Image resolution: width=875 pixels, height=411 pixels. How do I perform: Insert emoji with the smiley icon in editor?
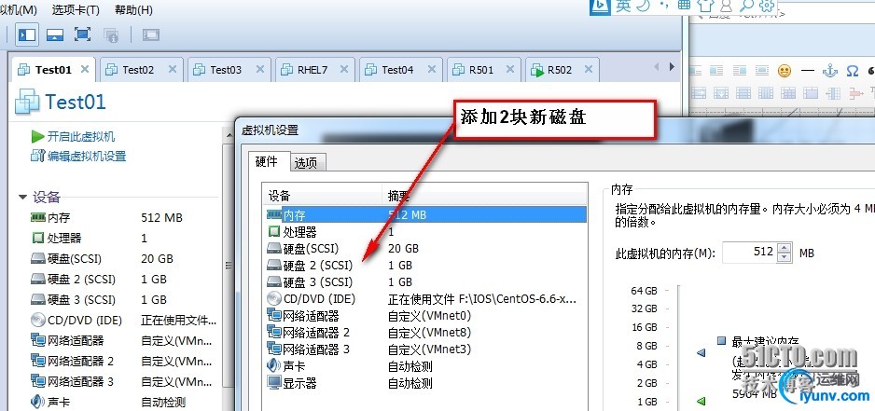click(785, 71)
